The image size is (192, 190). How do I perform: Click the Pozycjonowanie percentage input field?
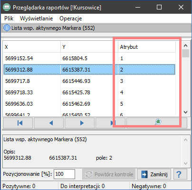(64, 174)
